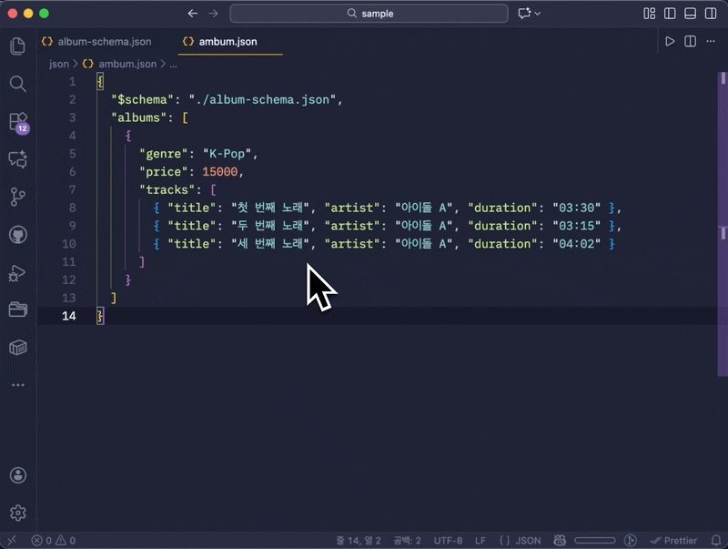Select the Explorer icon in the activity bar
Screen dimensions: 728x549
coord(18,46)
